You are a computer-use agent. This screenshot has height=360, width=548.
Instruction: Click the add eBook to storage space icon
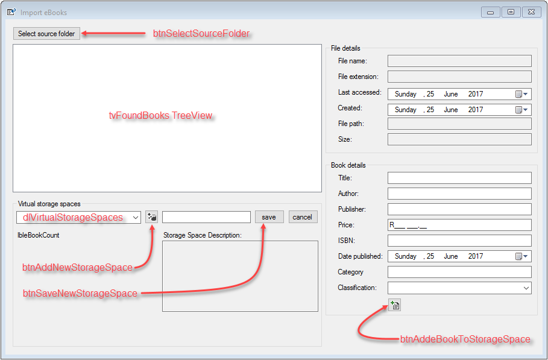pos(395,305)
